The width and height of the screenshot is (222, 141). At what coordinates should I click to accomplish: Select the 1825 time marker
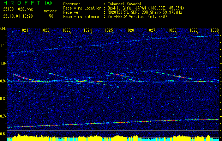coord(109,31)
